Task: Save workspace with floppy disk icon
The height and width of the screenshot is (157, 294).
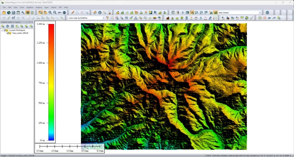Action: (x=13, y=13)
